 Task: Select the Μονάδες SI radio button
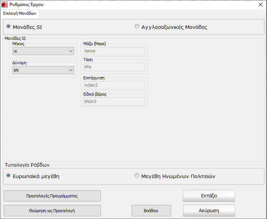(x=8, y=27)
